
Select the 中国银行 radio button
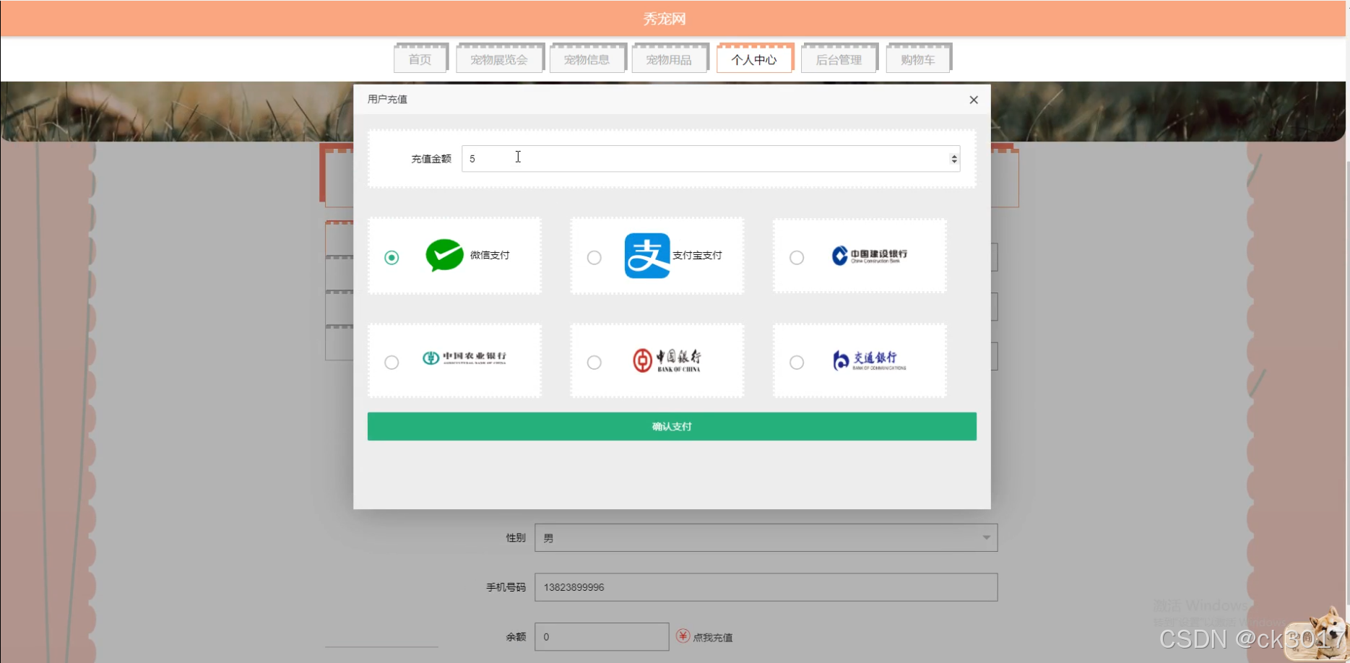[594, 363]
